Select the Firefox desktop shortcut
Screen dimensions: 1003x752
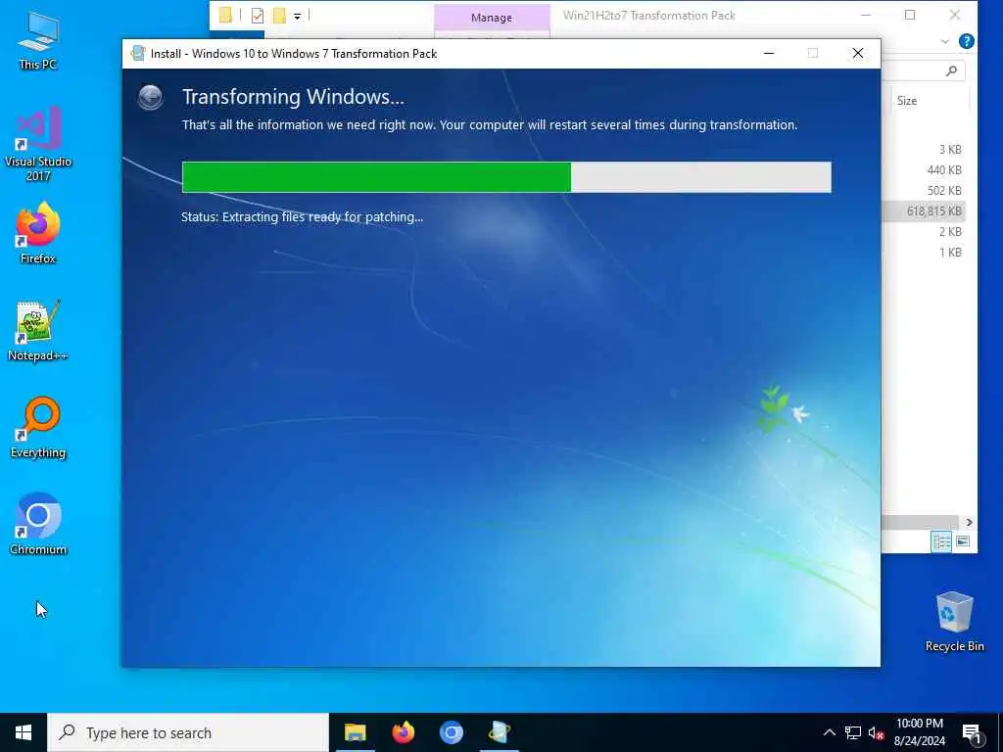point(38,233)
